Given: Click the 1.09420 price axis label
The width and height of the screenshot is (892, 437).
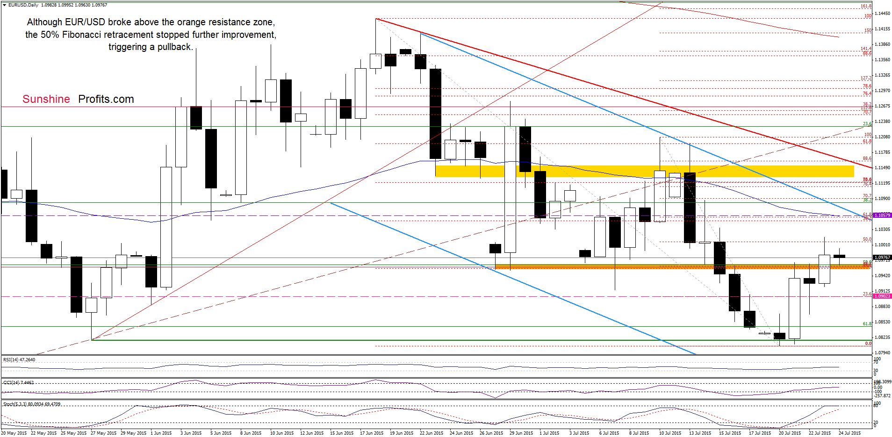Looking at the screenshot, I should pyautogui.click(x=882, y=276).
